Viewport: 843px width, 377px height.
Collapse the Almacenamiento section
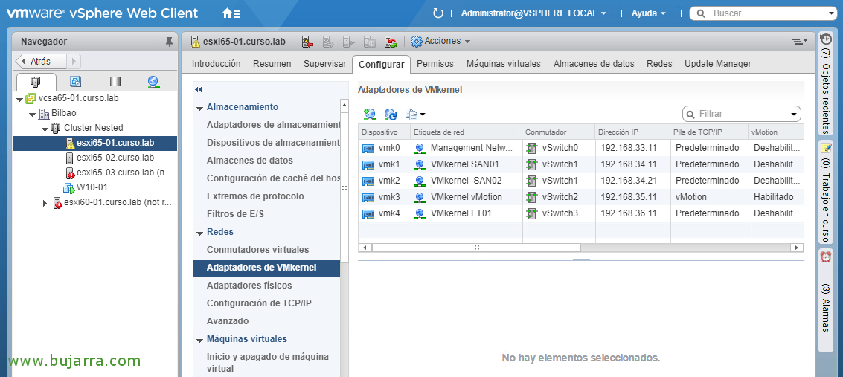[199, 108]
